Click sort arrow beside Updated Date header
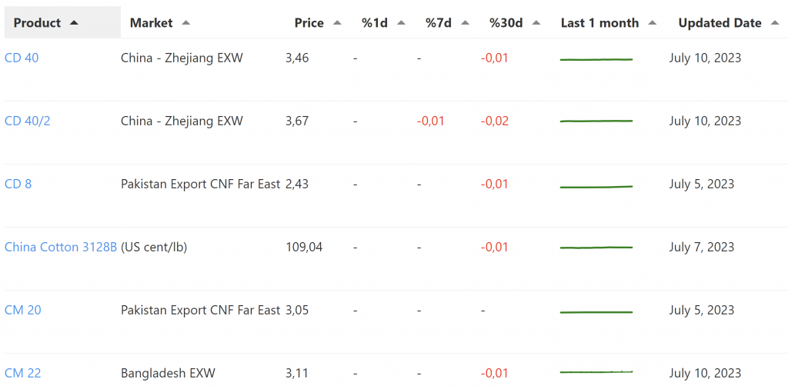The image size is (788, 389). point(775,23)
